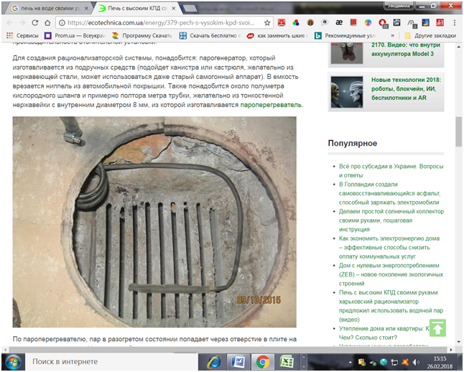Open Excel from the taskbar
Viewport: 464px width, 372px height.
pos(287,362)
